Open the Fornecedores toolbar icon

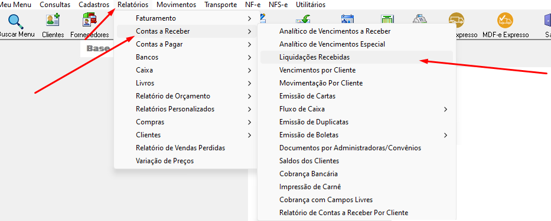click(90, 21)
